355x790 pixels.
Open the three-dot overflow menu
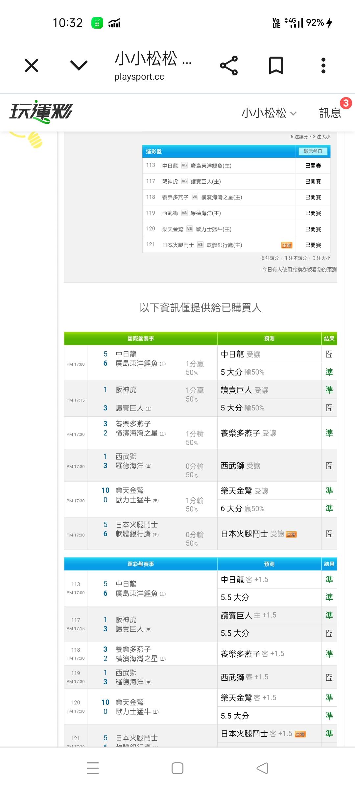tap(323, 65)
